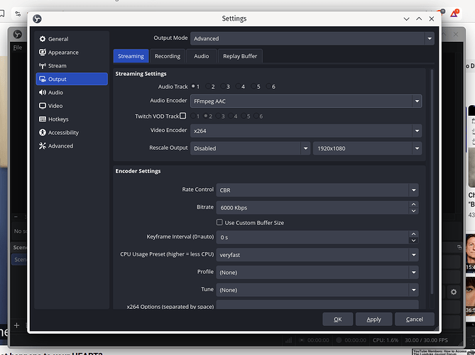Image resolution: width=475 pixels, height=355 pixels.
Task: Click the Keyframe Interval input field
Action: point(312,237)
